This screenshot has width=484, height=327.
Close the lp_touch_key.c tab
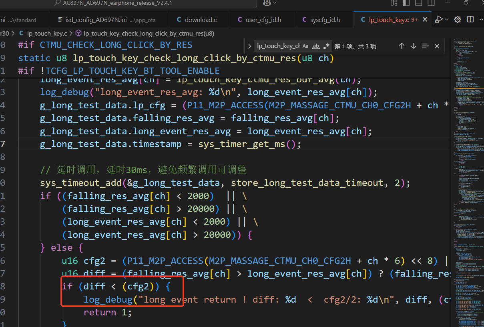pyautogui.click(x=425, y=20)
